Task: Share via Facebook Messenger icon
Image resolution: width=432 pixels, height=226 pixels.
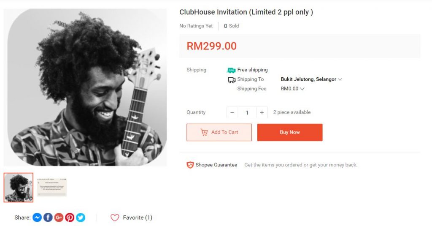Action: point(37,218)
